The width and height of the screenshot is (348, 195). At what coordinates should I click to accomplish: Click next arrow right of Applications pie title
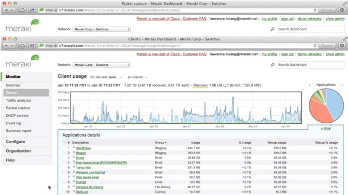342,85
